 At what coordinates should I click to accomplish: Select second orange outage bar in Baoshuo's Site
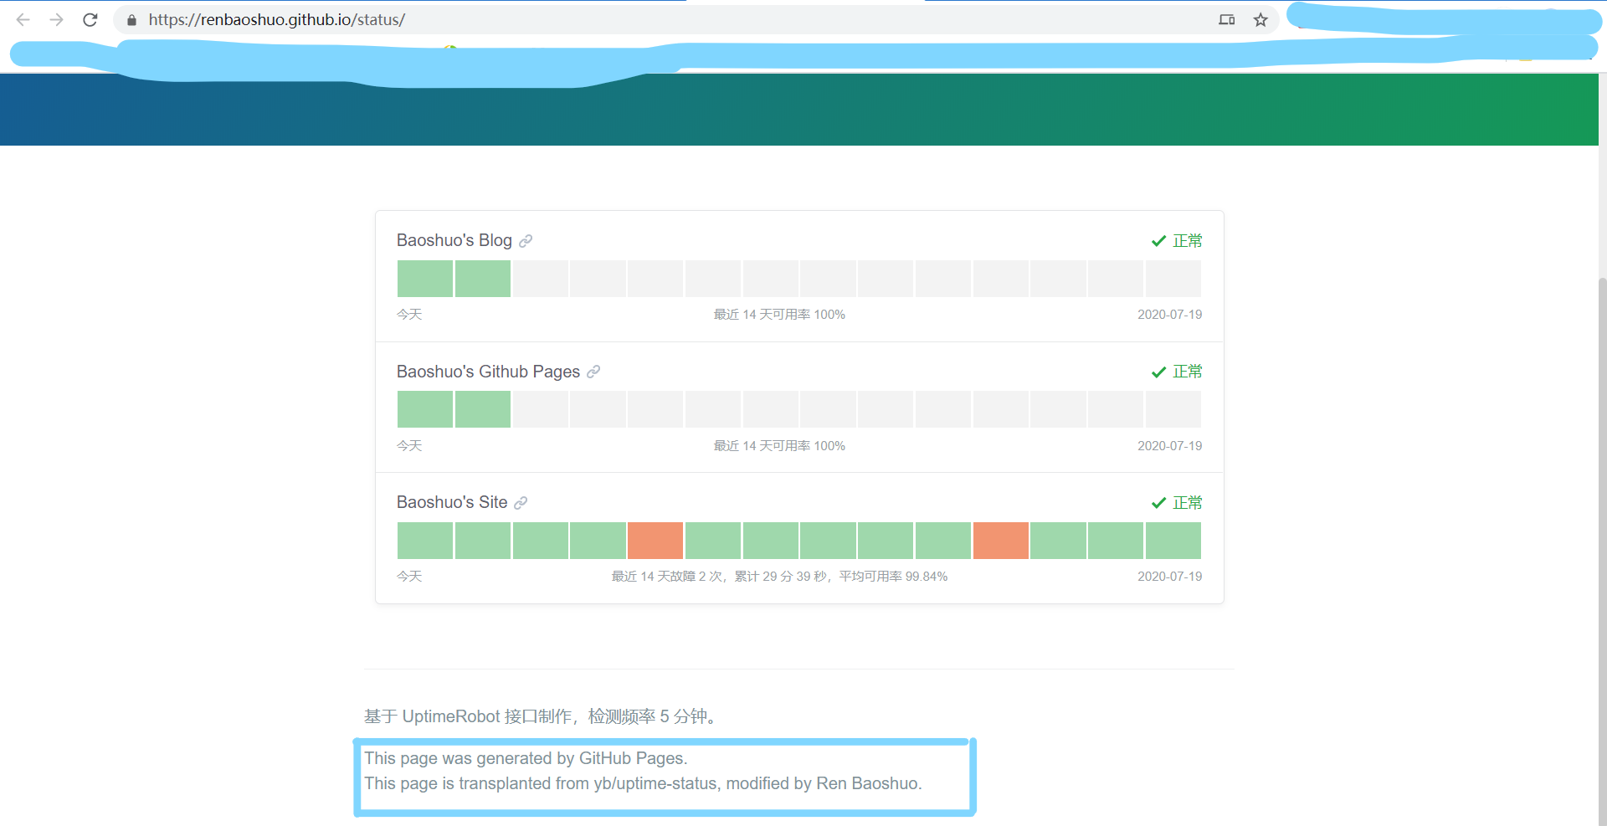1001,541
